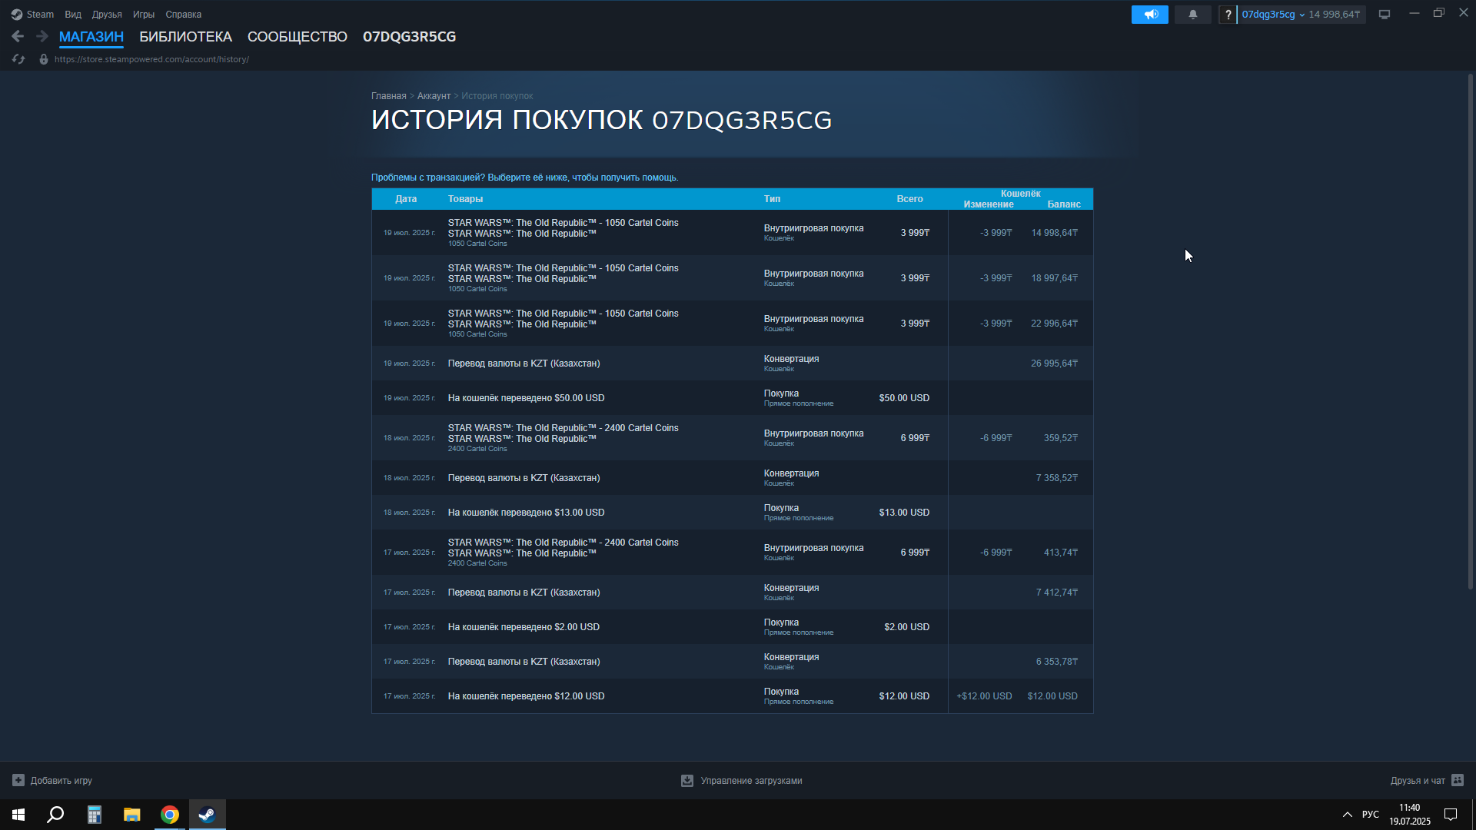This screenshot has width=1476, height=830.
Task: Select conversion row with balance 6 353,78₸
Action: coord(732,662)
